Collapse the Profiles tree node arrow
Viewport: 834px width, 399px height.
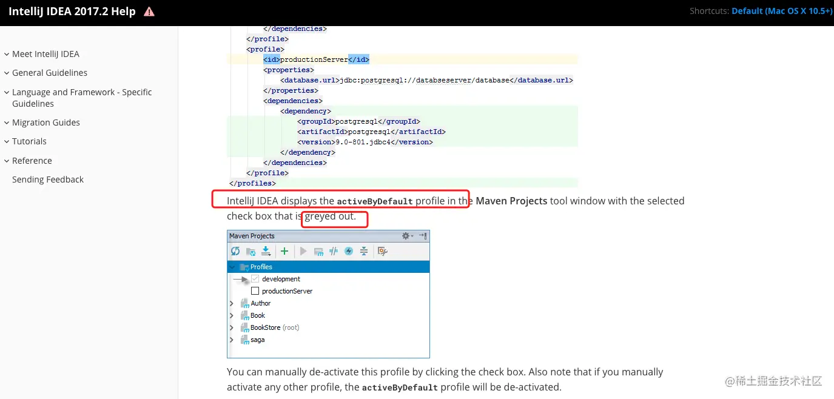(232, 267)
